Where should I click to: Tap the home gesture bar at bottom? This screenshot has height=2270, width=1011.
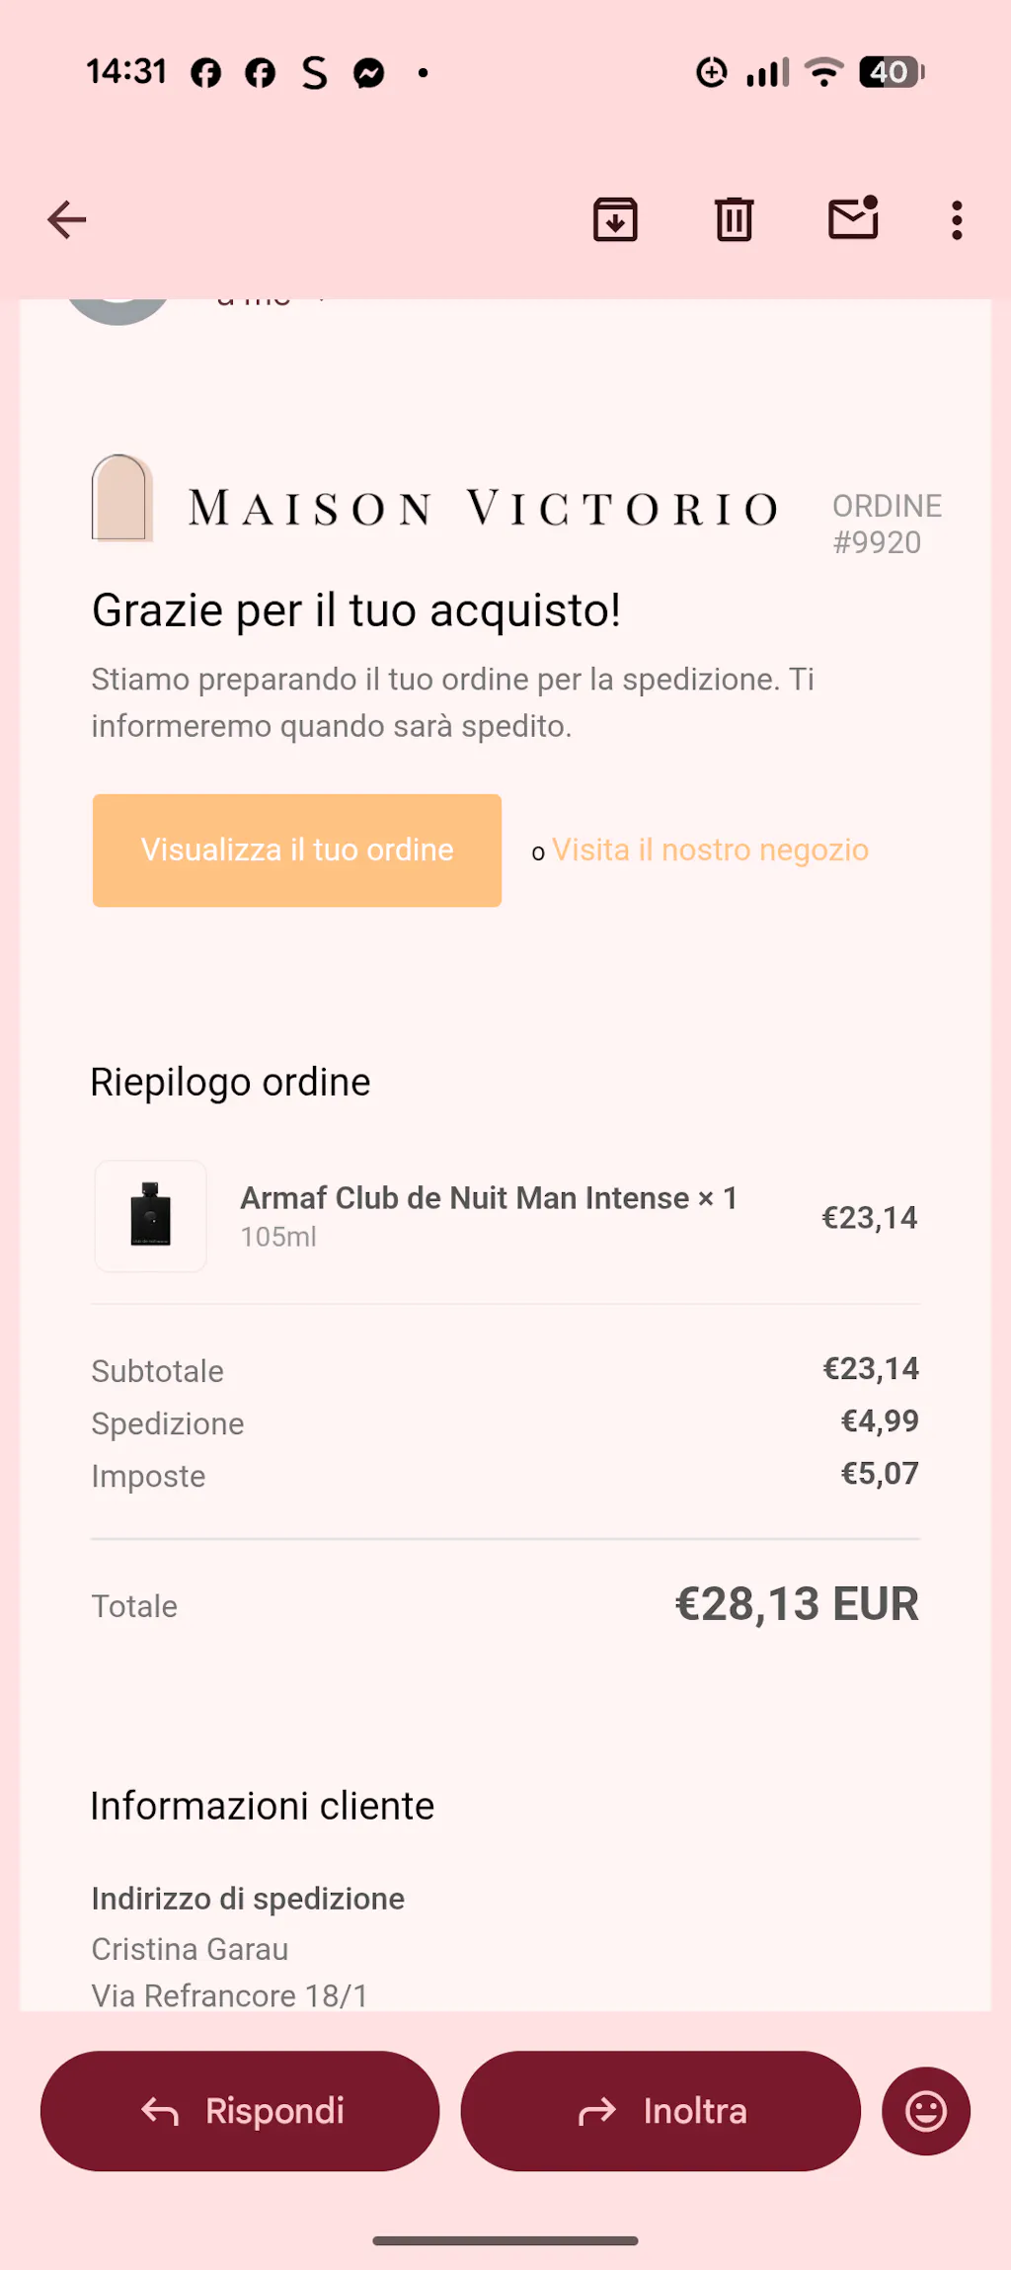point(505,2241)
